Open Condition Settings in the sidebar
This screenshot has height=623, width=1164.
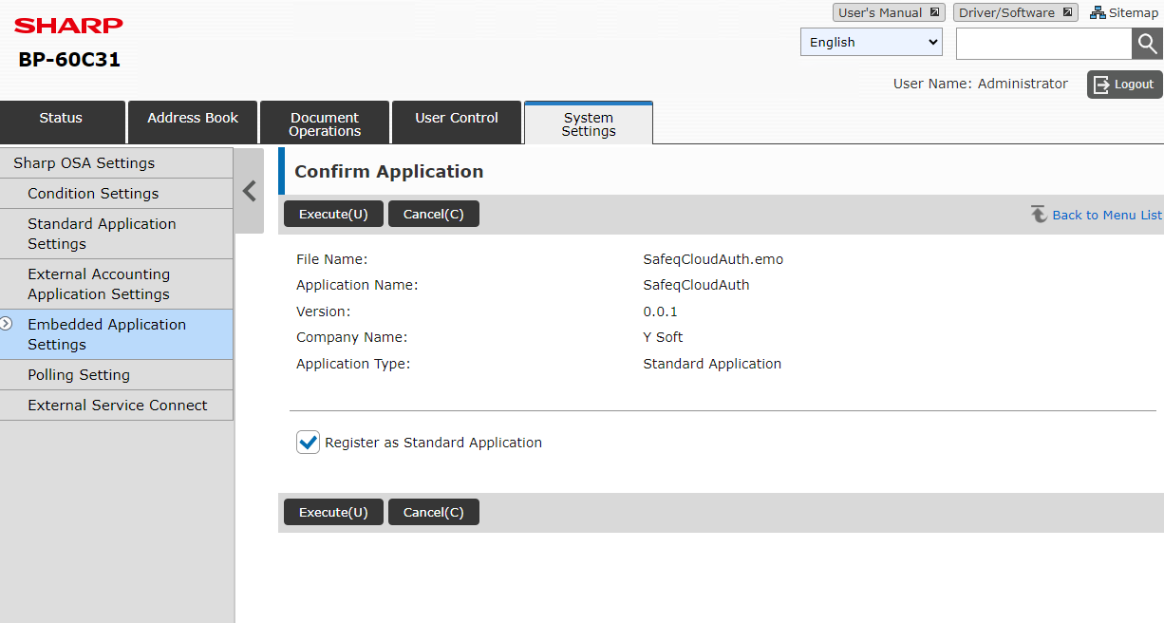(x=93, y=194)
